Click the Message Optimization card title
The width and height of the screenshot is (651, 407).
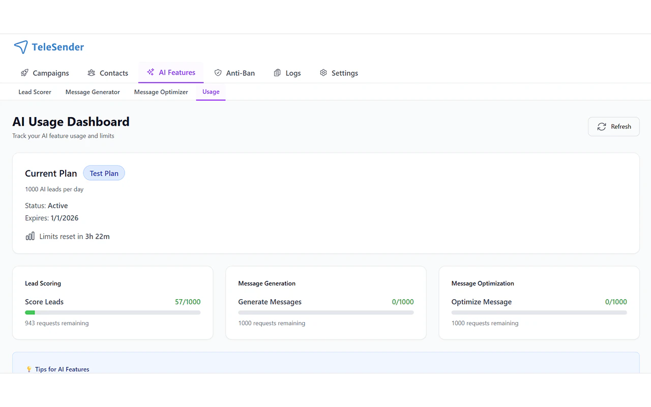click(x=483, y=283)
